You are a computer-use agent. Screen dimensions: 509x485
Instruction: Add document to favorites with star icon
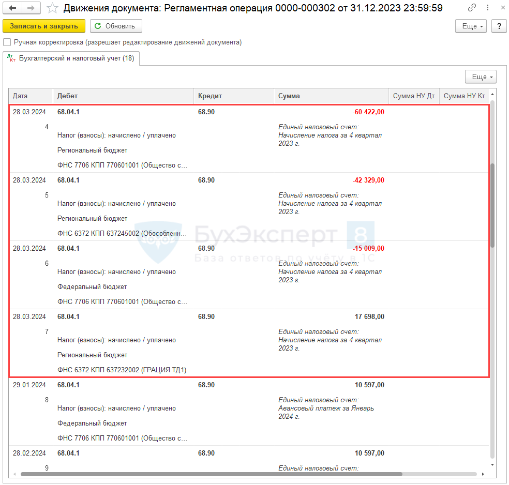(x=52, y=8)
